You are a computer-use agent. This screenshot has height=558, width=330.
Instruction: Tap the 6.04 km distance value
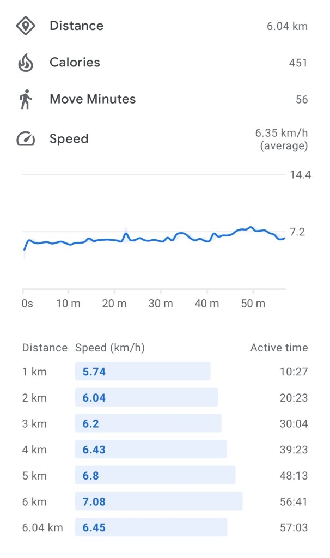coord(287,27)
